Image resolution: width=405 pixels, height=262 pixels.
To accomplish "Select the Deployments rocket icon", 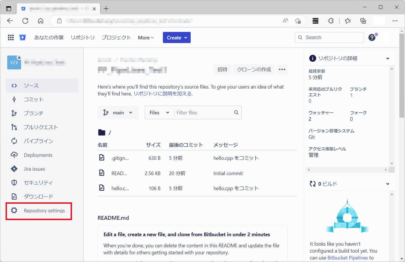I will click(14, 155).
